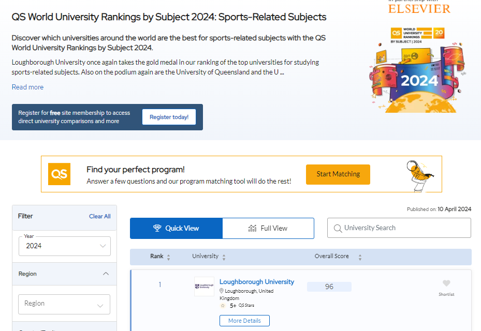Image resolution: width=481 pixels, height=331 pixels.
Task: Click the rank number 1 cell
Action: click(x=160, y=285)
